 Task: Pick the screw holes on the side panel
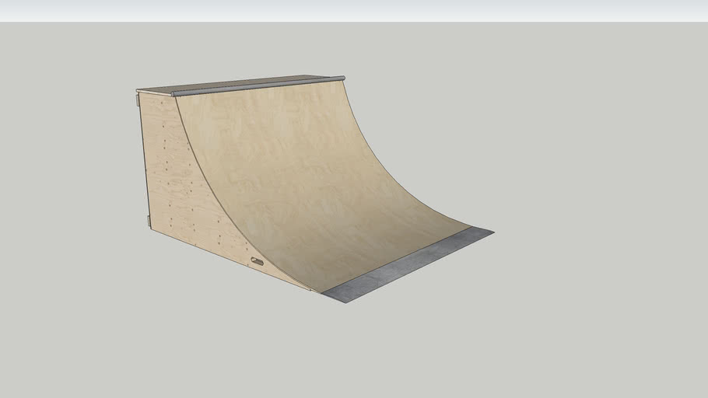click(166, 163)
